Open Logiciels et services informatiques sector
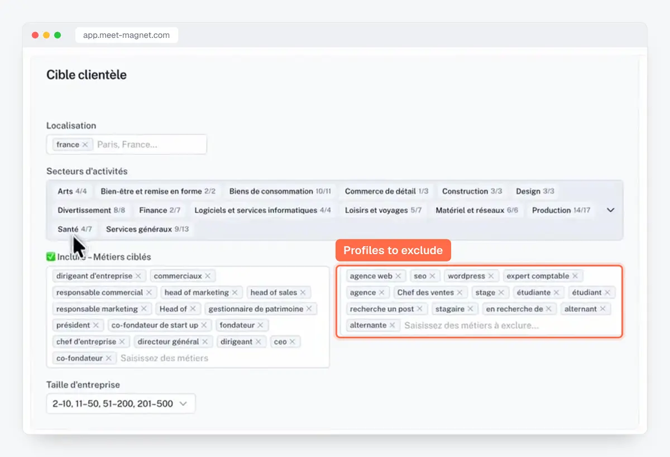 click(262, 210)
